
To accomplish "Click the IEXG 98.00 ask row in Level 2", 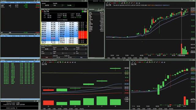I will 69,36.
